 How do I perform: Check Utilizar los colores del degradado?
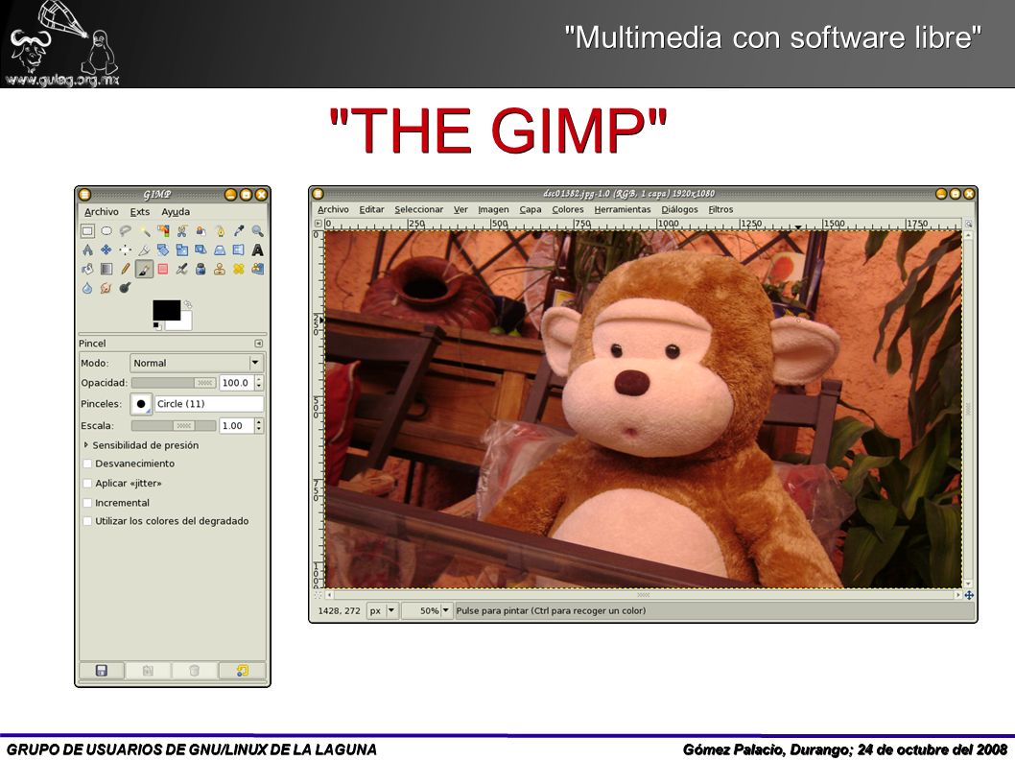87,521
